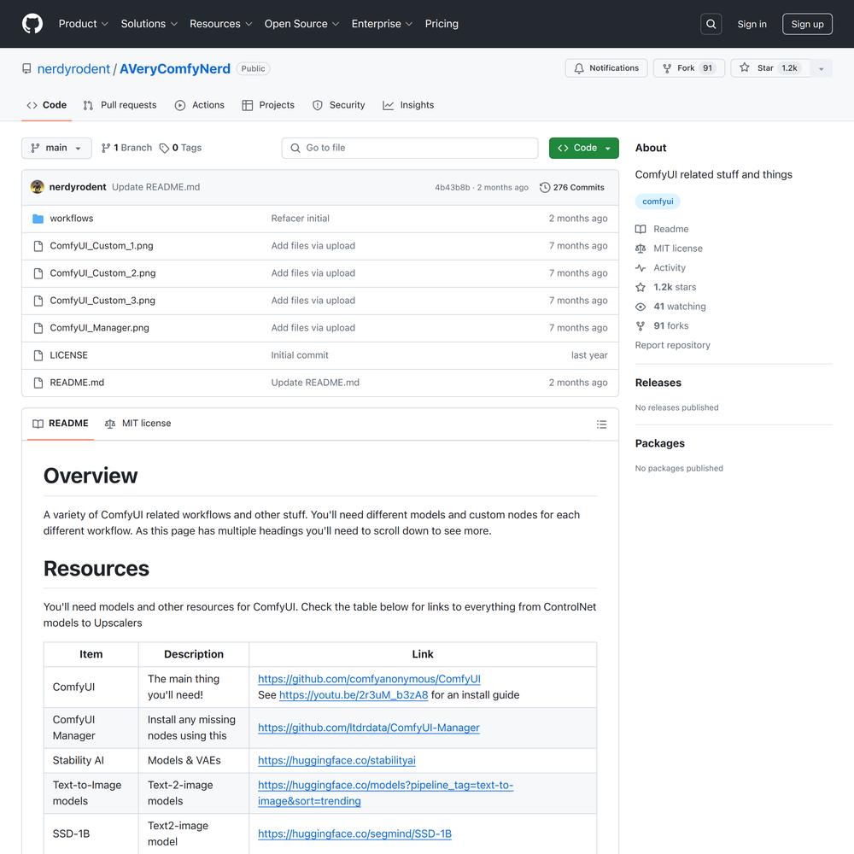Click Report repository link
This screenshot has height=854, width=854.
(x=672, y=345)
